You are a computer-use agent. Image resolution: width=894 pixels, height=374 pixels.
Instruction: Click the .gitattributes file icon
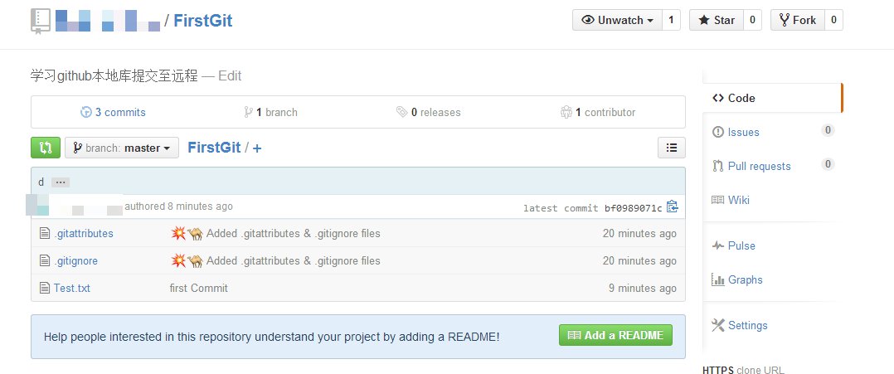(x=45, y=233)
